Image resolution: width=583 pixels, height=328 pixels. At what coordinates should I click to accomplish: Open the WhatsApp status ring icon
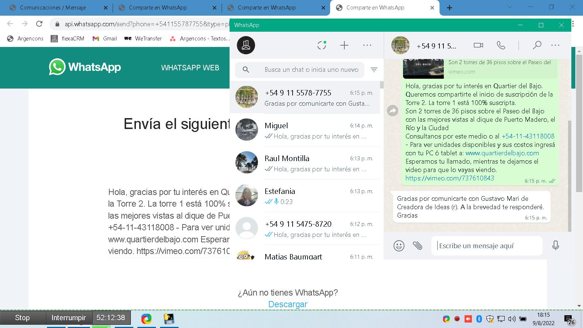pos(321,45)
